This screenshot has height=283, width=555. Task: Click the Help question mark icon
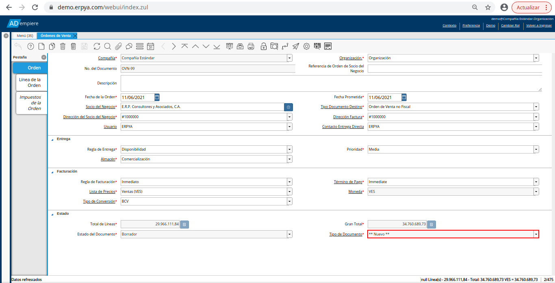pos(30,46)
